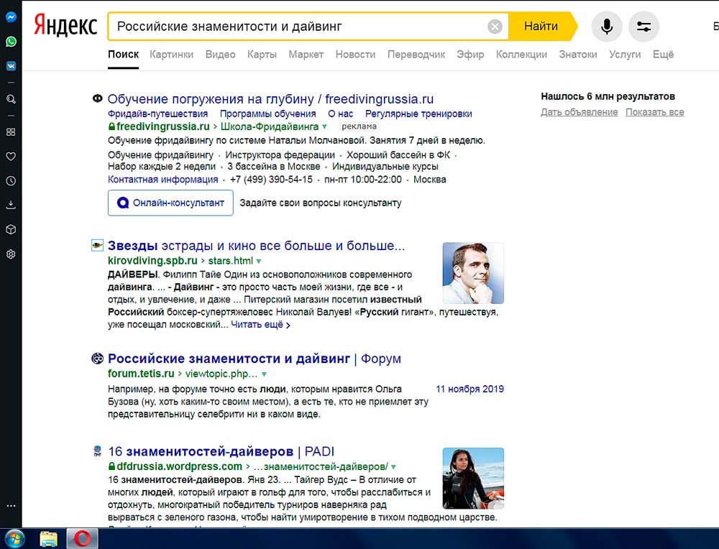The width and height of the screenshot is (719, 549).
Task: Open Российские знаменитости и дайвинг forum result
Action: (x=255, y=359)
